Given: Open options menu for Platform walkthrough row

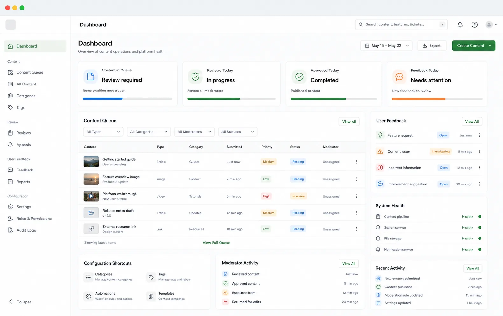Looking at the screenshot, I should click(x=356, y=196).
